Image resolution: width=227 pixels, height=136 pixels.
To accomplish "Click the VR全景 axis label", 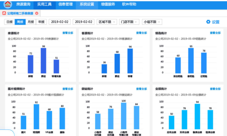I will 49,132.
